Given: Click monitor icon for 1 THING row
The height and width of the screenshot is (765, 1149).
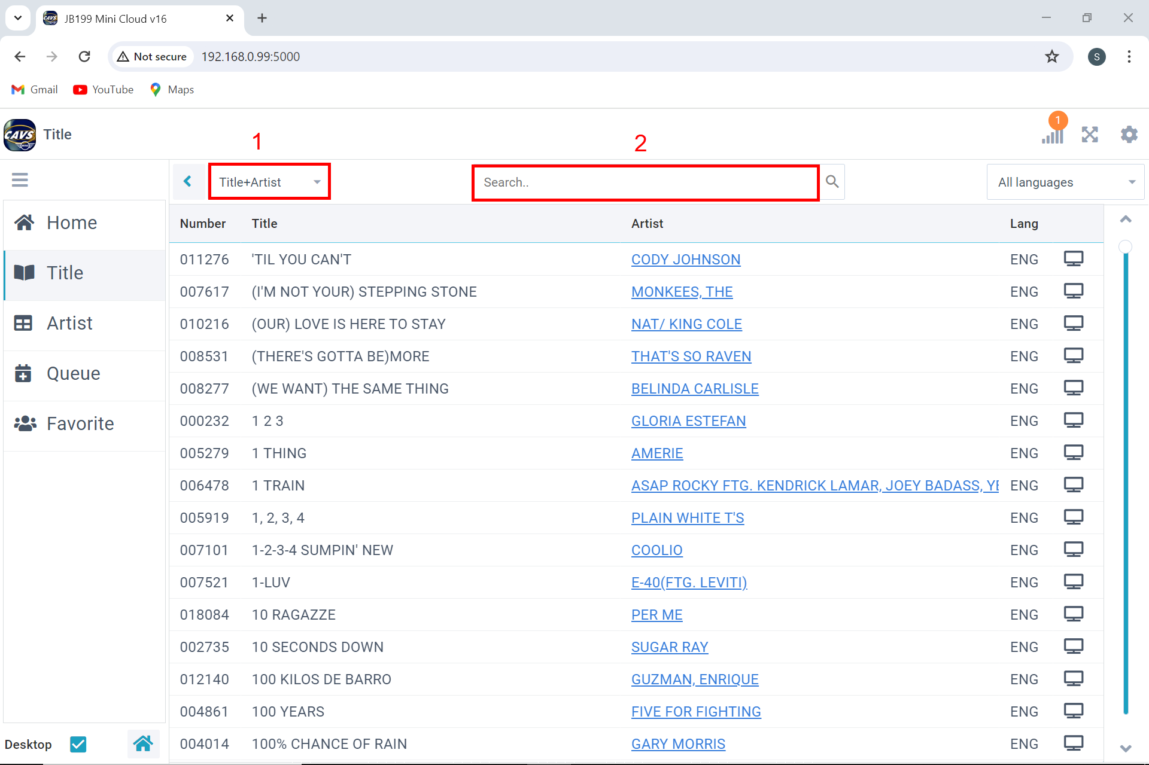Looking at the screenshot, I should [x=1074, y=453].
